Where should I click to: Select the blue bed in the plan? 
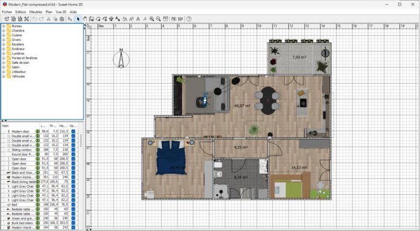click(x=171, y=158)
